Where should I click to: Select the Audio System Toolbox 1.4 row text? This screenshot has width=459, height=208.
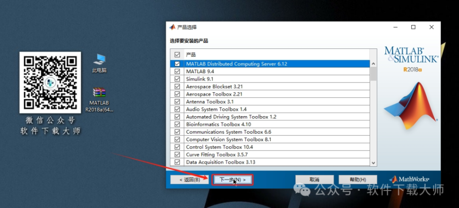click(217, 109)
